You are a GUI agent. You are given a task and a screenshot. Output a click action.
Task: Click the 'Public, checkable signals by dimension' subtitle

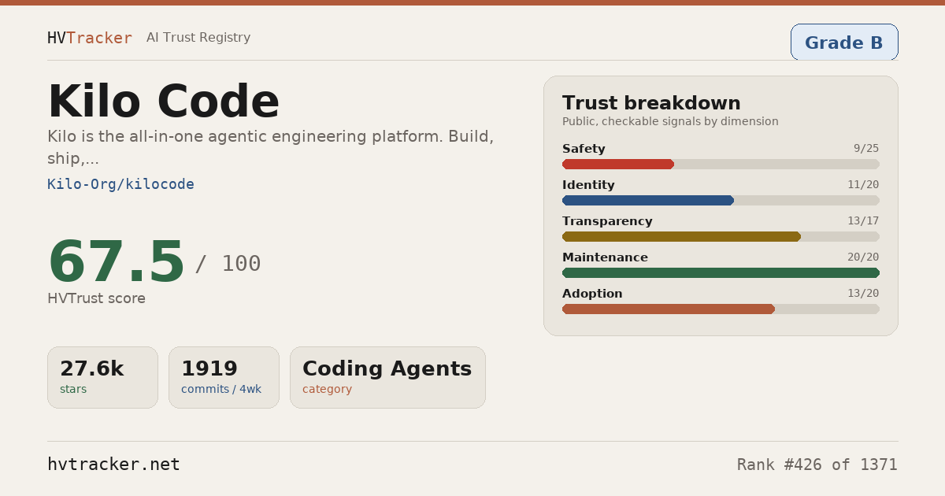pos(670,121)
